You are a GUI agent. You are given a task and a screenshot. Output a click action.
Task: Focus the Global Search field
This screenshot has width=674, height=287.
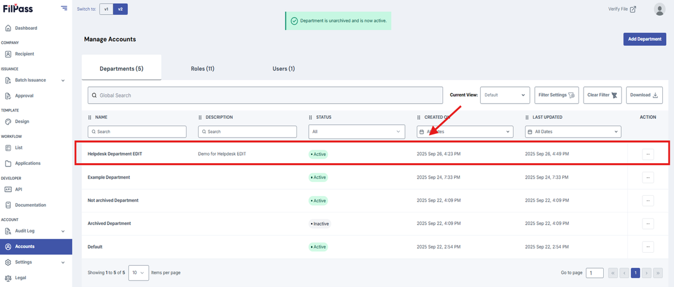(x=266, y=95)
